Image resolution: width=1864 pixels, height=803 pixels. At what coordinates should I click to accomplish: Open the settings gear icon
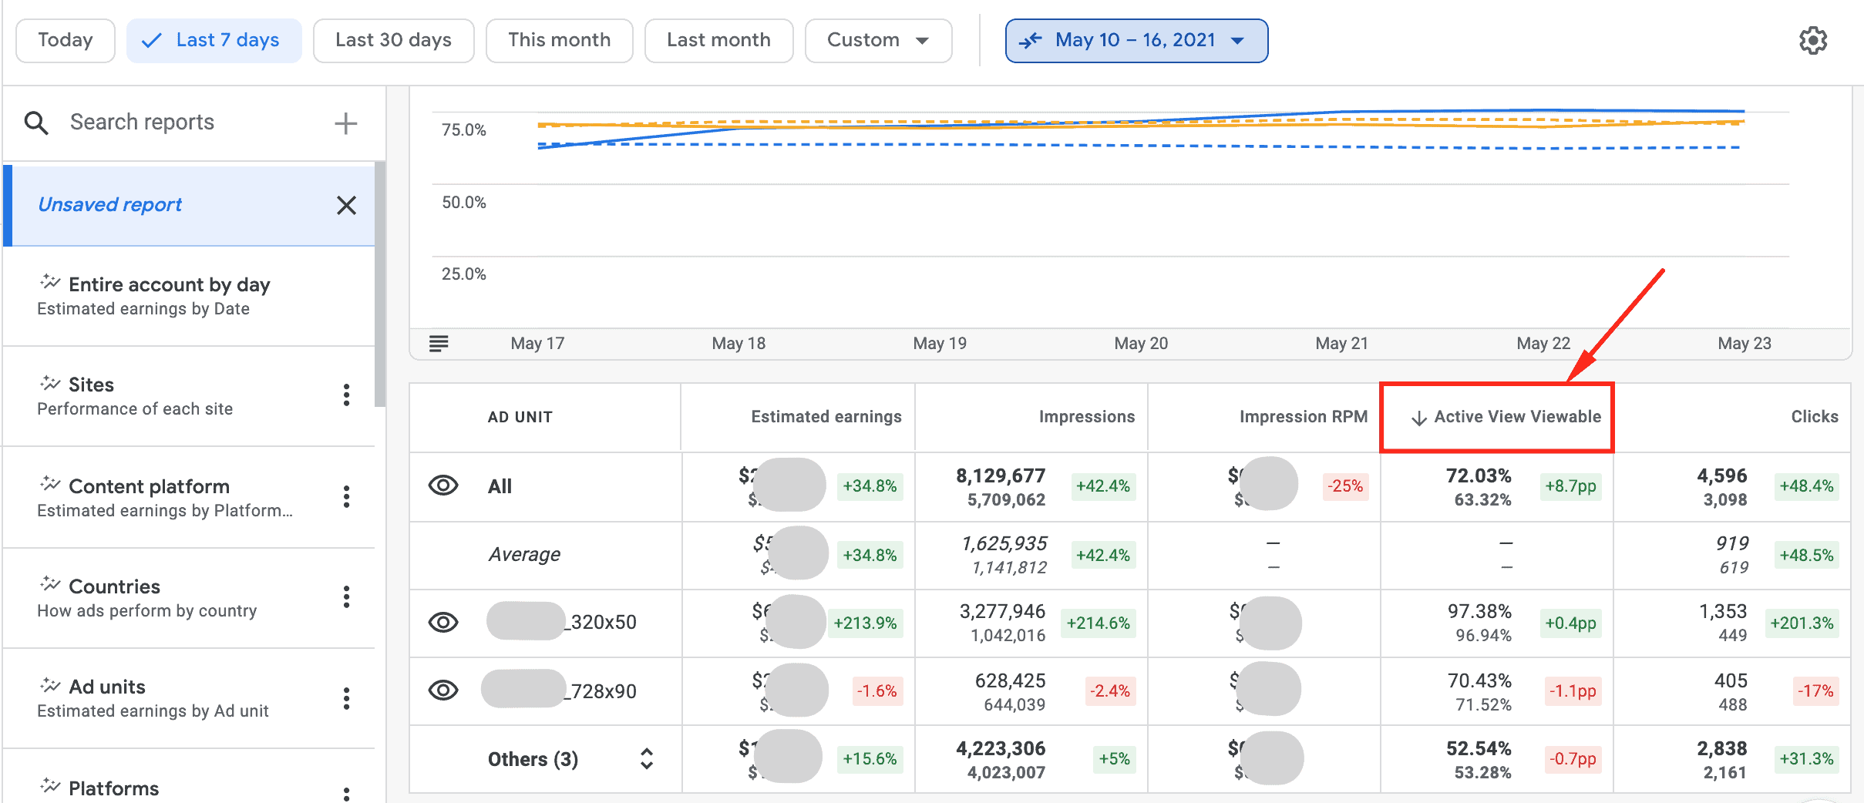[1813, 40]
